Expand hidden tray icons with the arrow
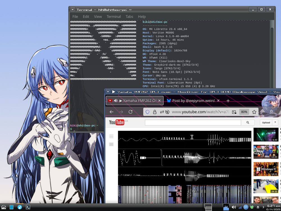The width and height of the screenshot is (281, 211). [x=263, y=207]
